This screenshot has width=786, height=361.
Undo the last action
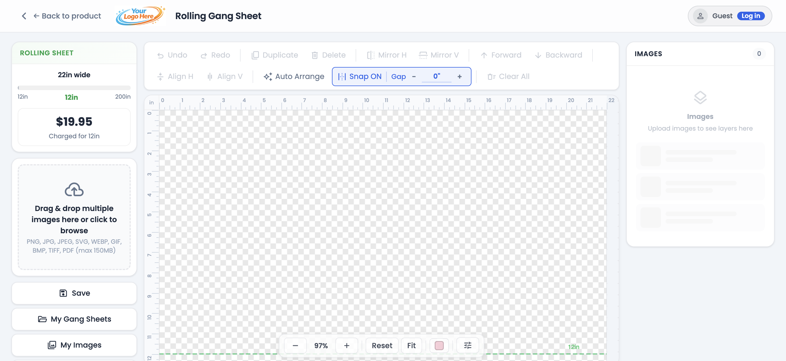pos(172,55)
